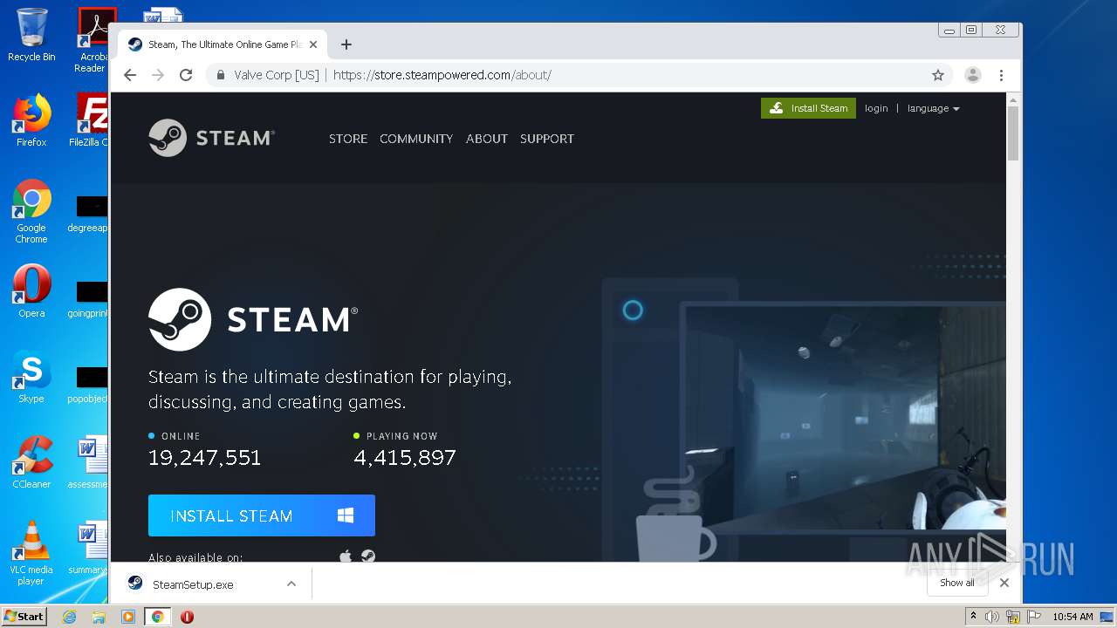Open Opera desktop shortcut
Screen dimensions: 1117x628
[x=31, y=291]
